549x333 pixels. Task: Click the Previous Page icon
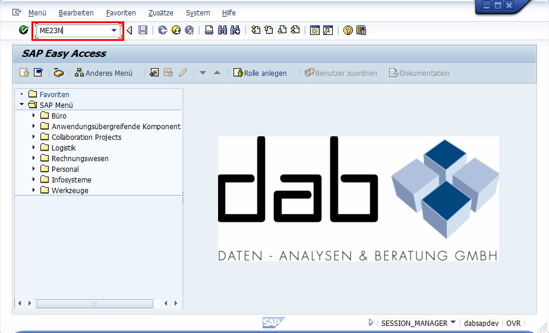(269, 30)
